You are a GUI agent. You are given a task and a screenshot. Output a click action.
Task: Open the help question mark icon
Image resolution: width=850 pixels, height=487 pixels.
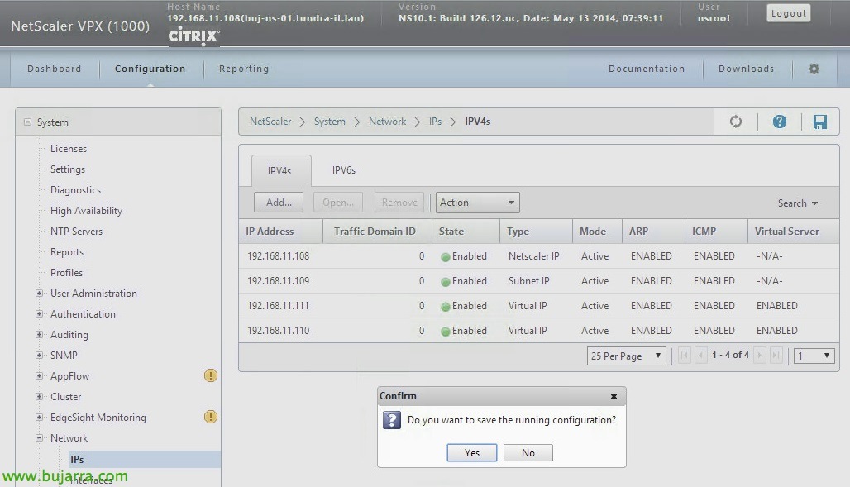[780, 122]
